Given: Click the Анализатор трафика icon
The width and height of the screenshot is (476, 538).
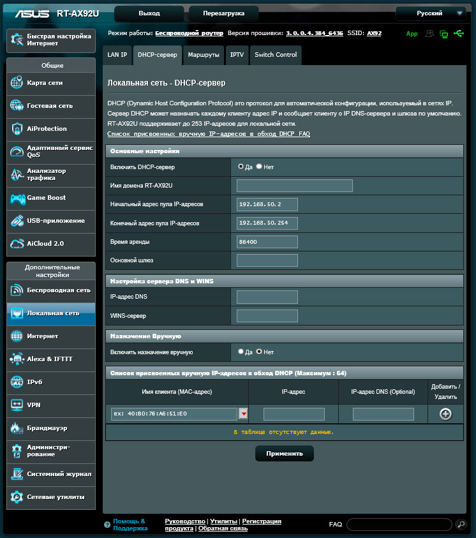Looking at the screenshot, I should pos(17,175).
